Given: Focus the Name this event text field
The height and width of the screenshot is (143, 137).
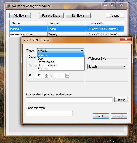Looking at the screenshot, I should tap(49, 113).
